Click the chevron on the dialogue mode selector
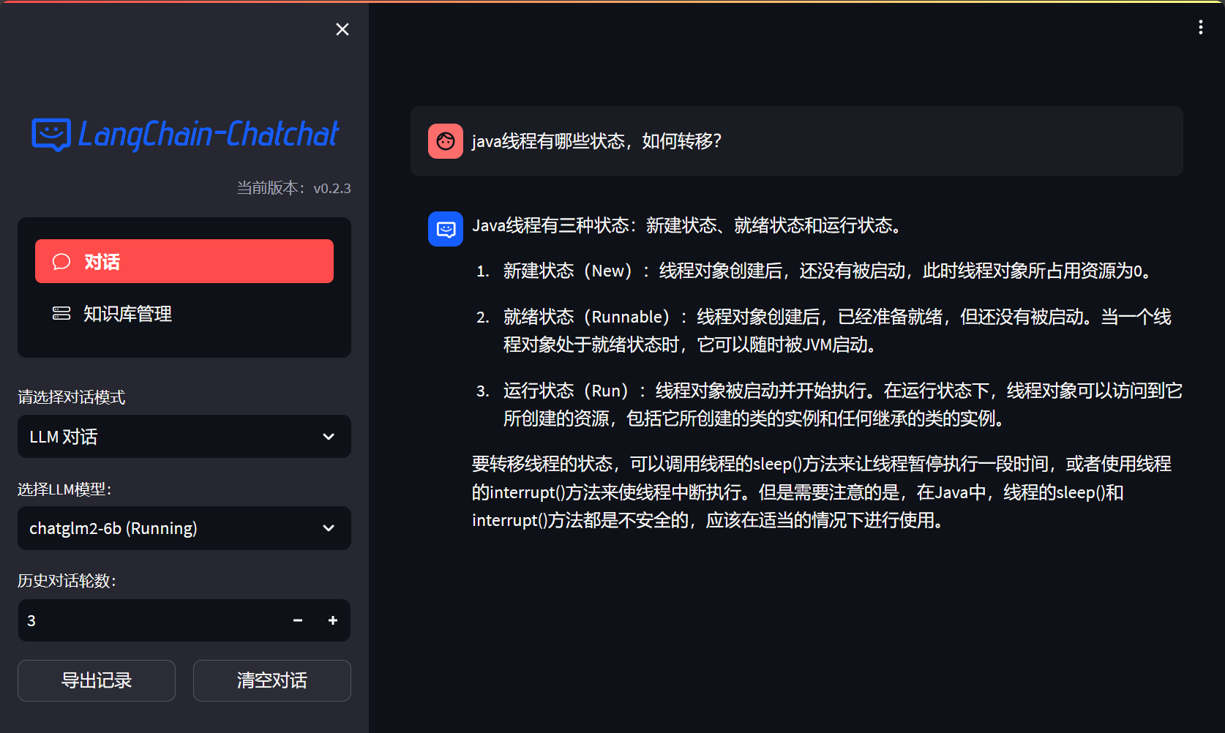The height and width of the screenshot is (733, 1225). 329,437
